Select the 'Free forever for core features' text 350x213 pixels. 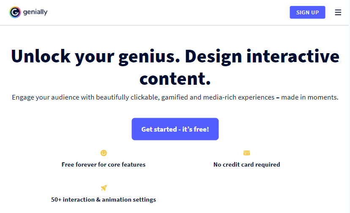pos(104,164)
